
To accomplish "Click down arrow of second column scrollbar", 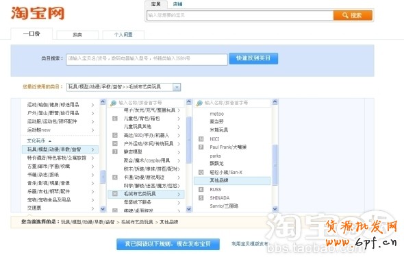I will (189, 209).
